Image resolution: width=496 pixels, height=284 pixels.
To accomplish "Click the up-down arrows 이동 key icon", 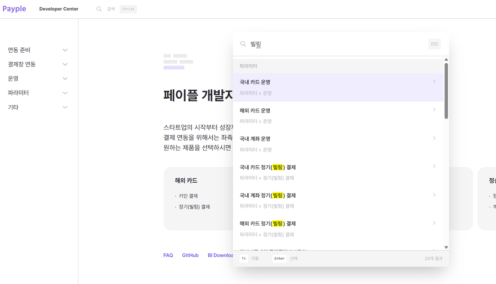I will pos(244,258).
